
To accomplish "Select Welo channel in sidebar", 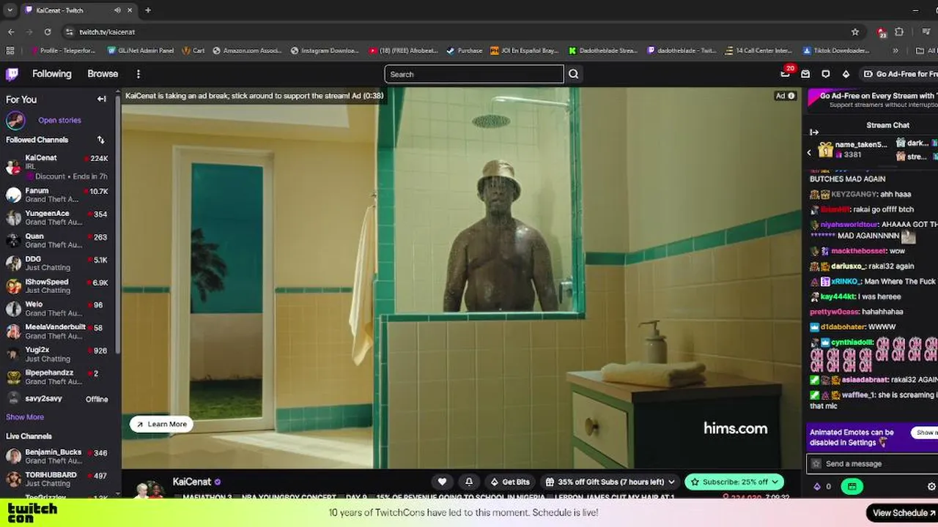I will pos(57,308).
